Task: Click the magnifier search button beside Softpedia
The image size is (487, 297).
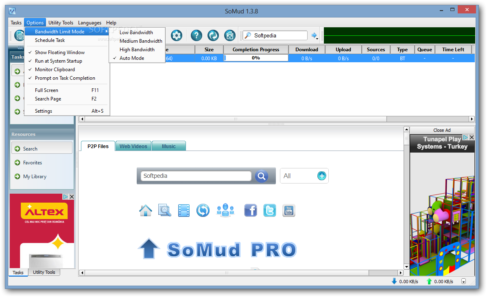Action: (262, 176)
